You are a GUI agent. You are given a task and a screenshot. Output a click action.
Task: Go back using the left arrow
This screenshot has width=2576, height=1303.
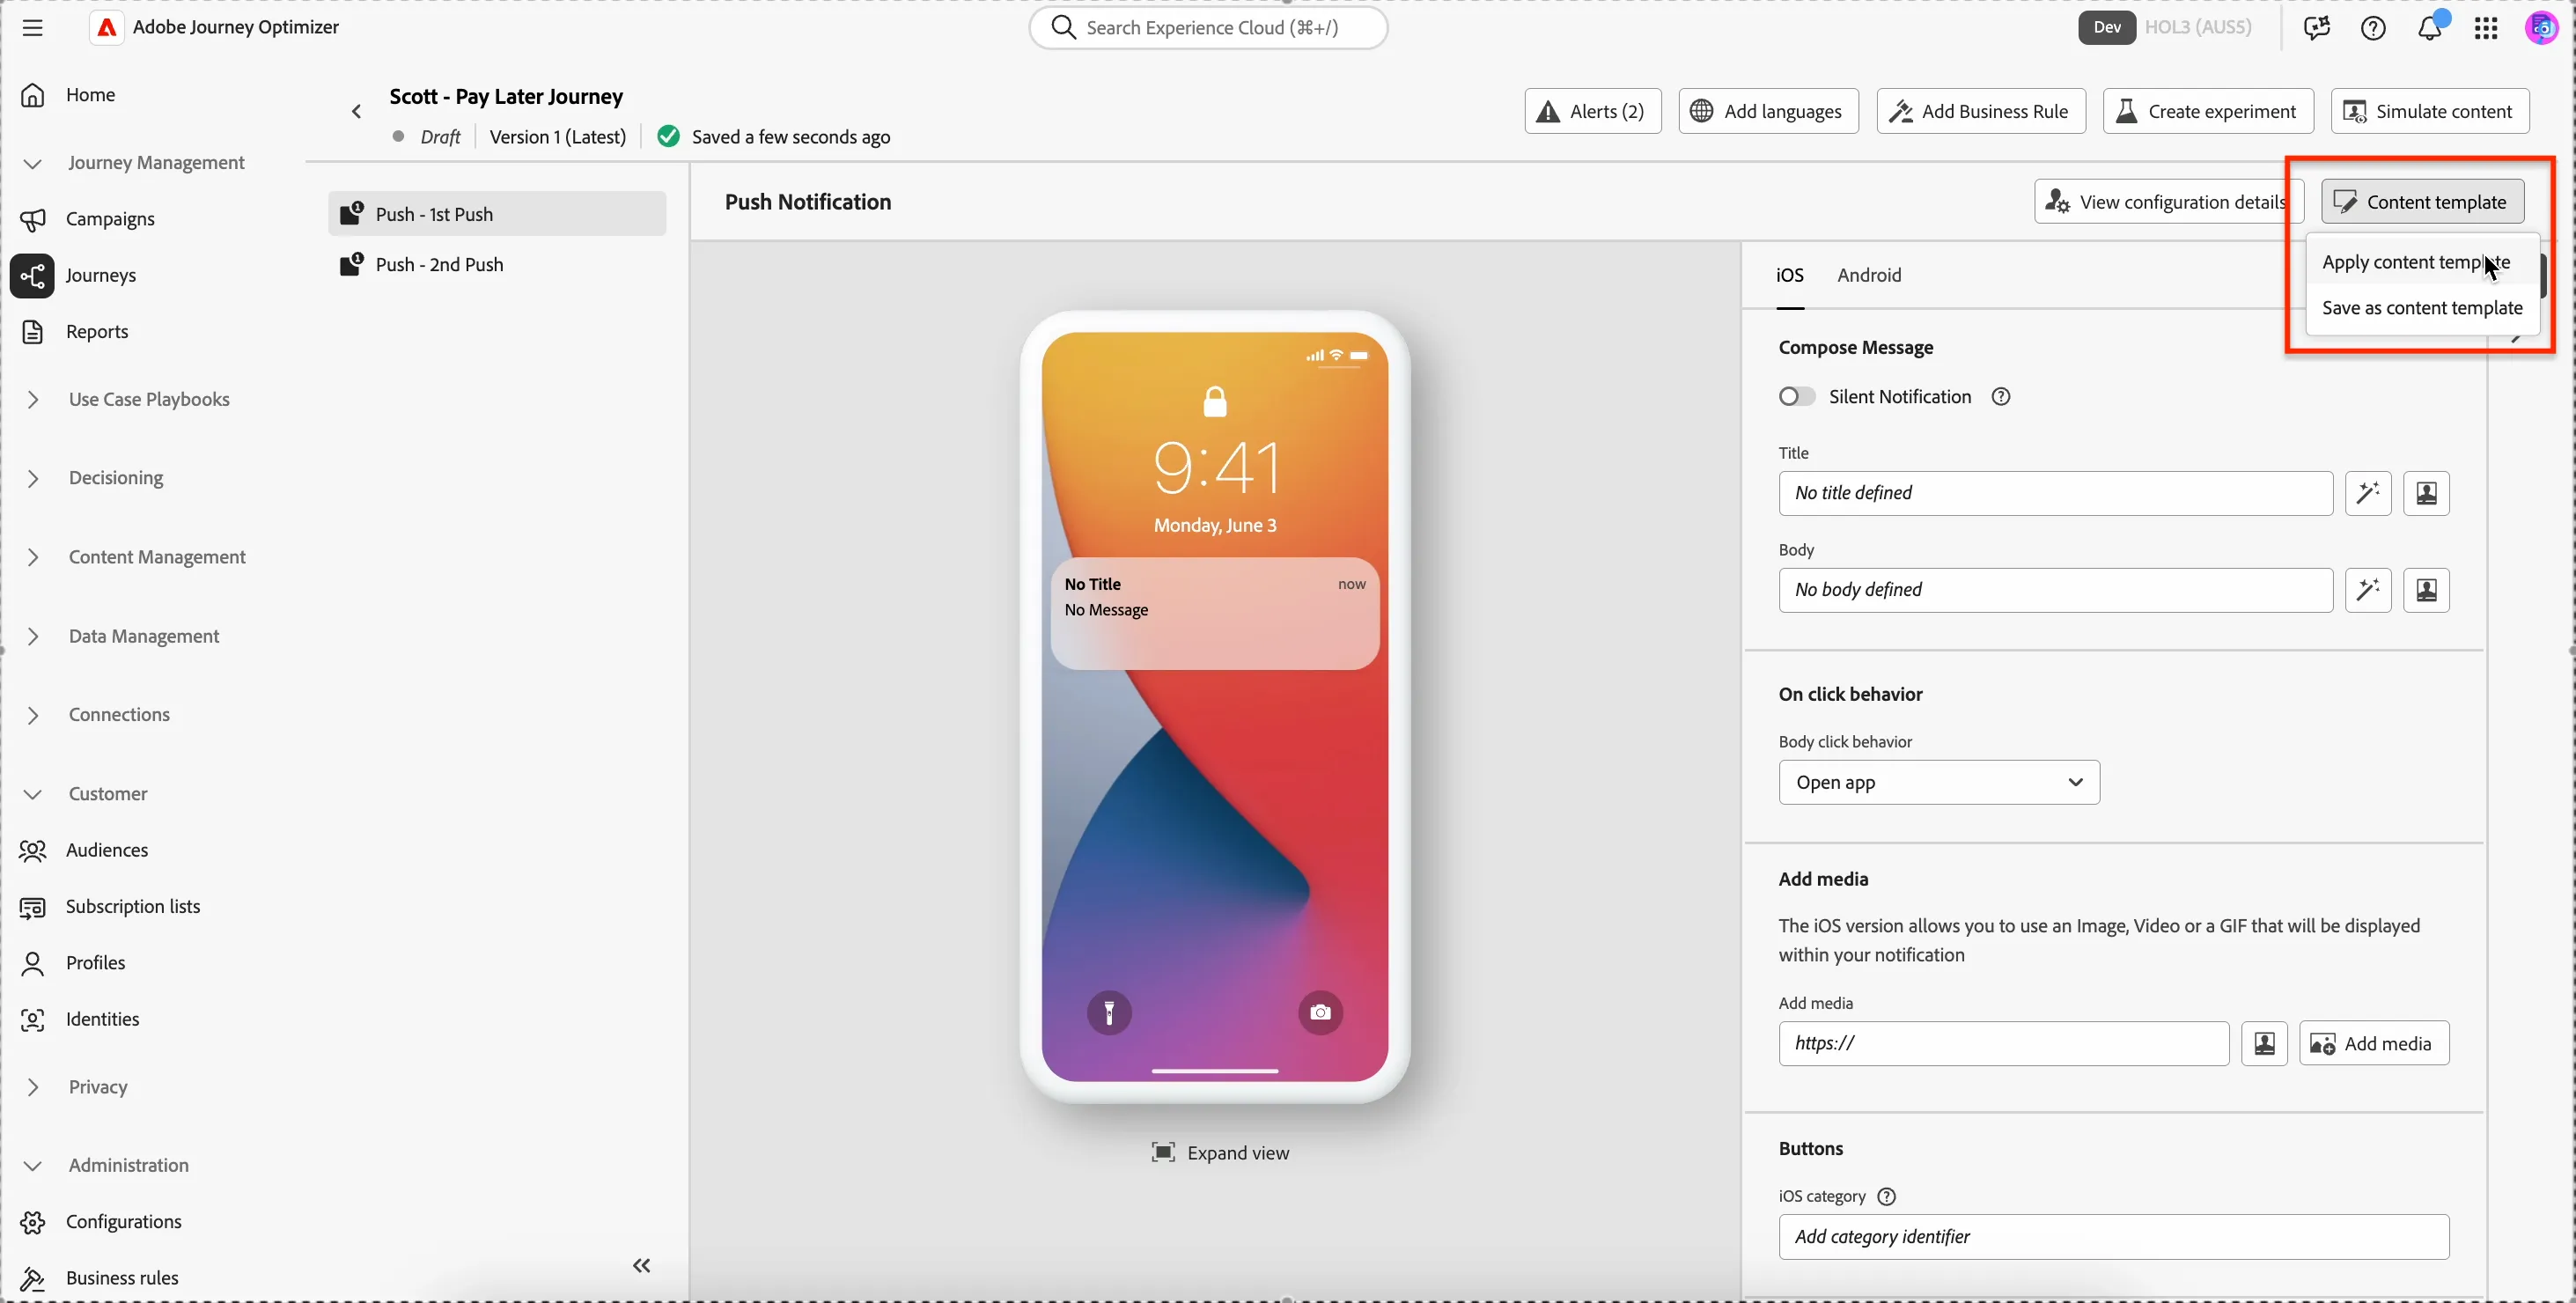point(356,111)
